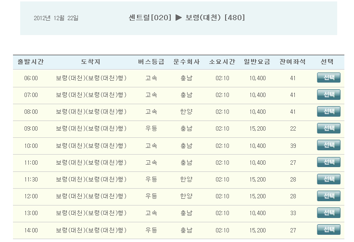354x242 pixels.
Task: Click 한양 company in the 12:00 row
Action: 187,196
